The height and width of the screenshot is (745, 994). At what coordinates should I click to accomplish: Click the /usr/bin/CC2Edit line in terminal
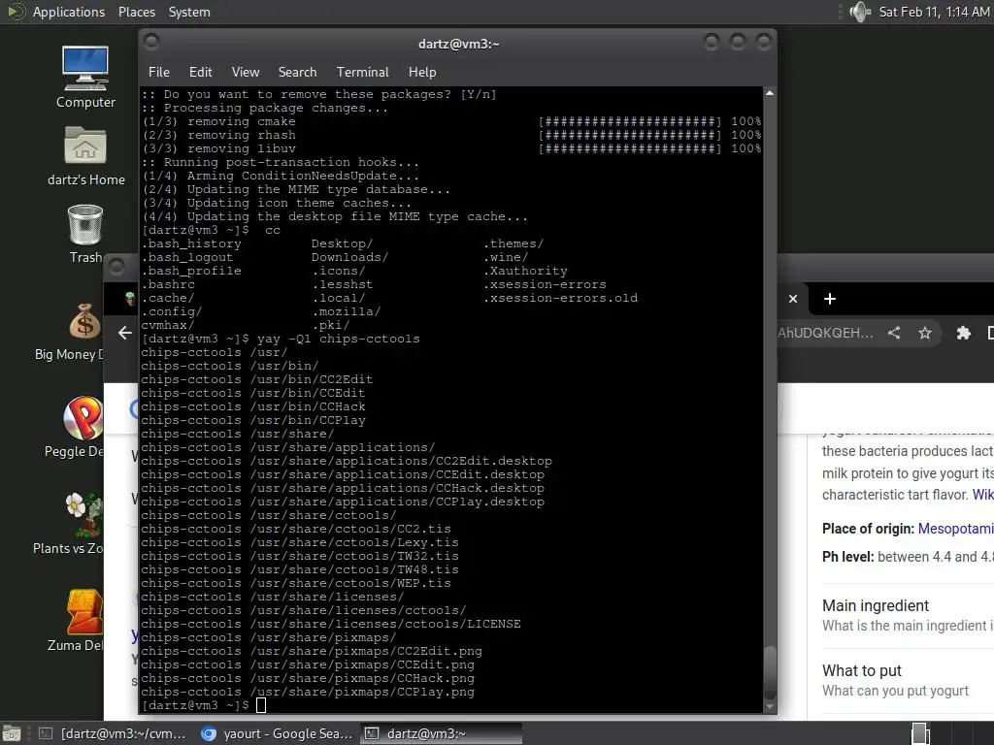[x=256, y=379]
